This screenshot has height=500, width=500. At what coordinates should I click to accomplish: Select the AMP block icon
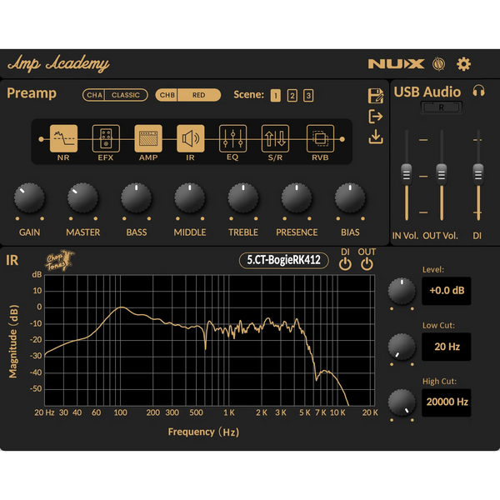148,138
